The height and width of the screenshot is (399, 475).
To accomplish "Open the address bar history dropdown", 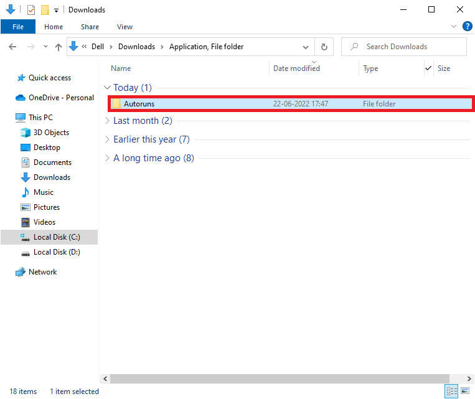I will pos(306,47).
